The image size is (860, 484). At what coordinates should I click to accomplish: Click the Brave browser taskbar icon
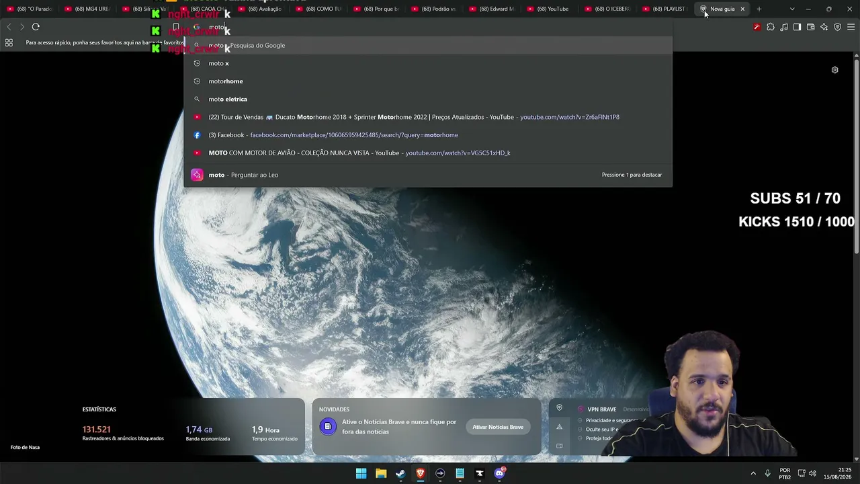tap(421, 473)
